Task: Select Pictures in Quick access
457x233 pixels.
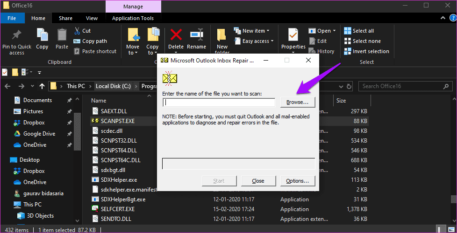Action: (33, 111)
